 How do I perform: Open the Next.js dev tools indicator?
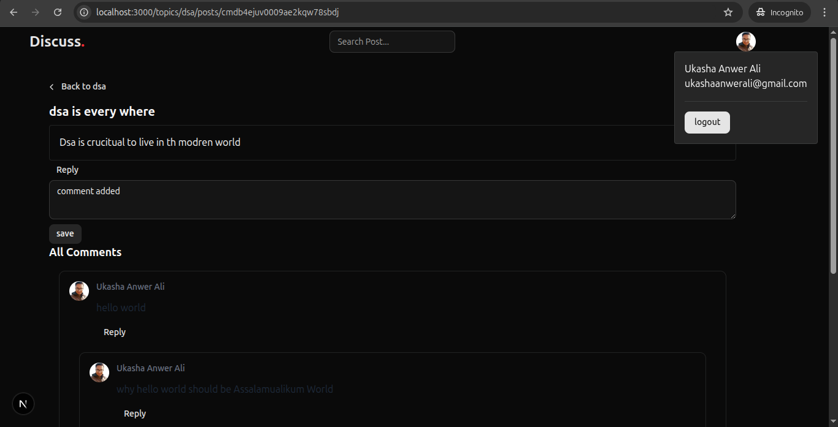[x=23, y=404]
